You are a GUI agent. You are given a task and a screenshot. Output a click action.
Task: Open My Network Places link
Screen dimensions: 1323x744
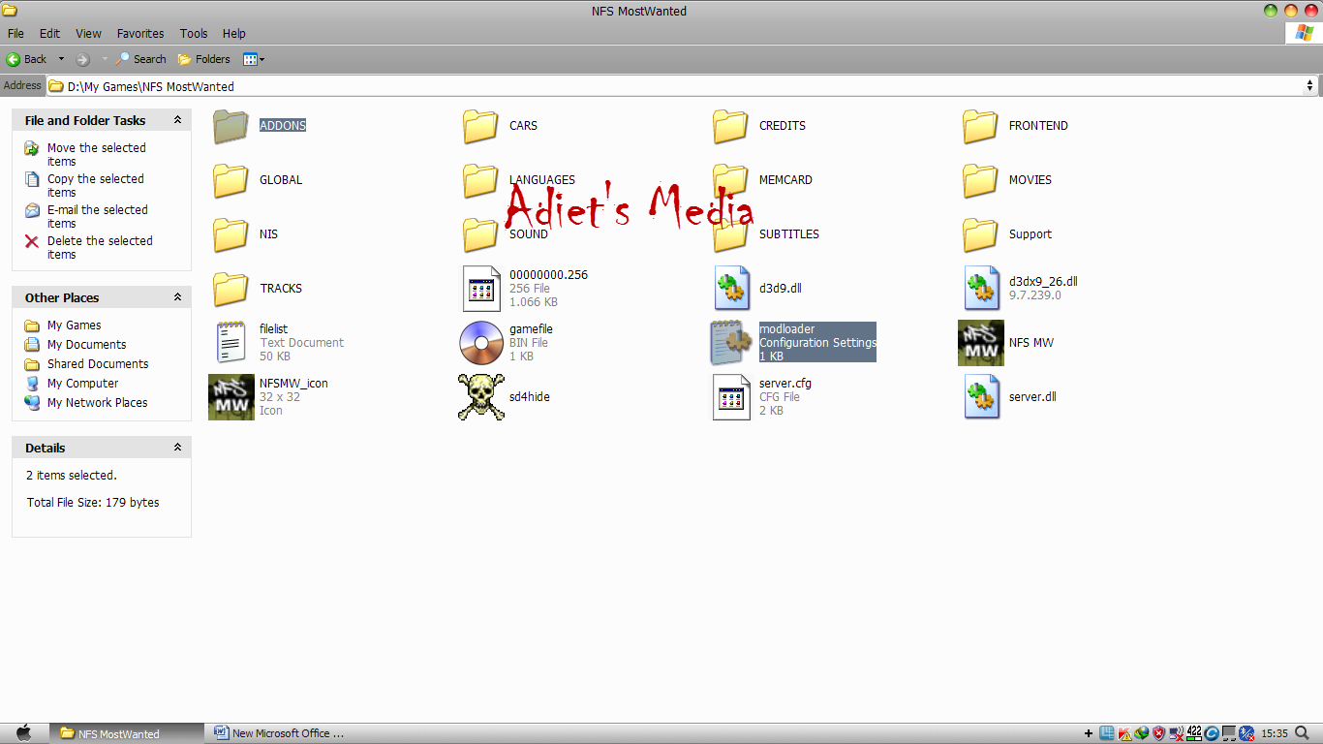coord(97,403)
